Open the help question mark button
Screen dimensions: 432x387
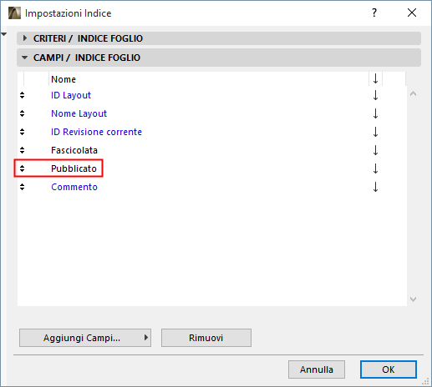[x=374, y=13]
